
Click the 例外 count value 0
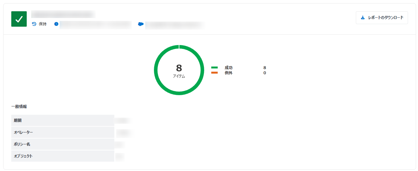click(265, 73)
